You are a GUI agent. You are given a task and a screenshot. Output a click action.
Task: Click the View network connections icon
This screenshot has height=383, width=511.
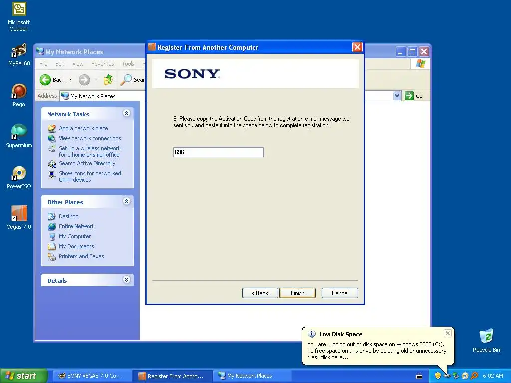pos(52,139)
